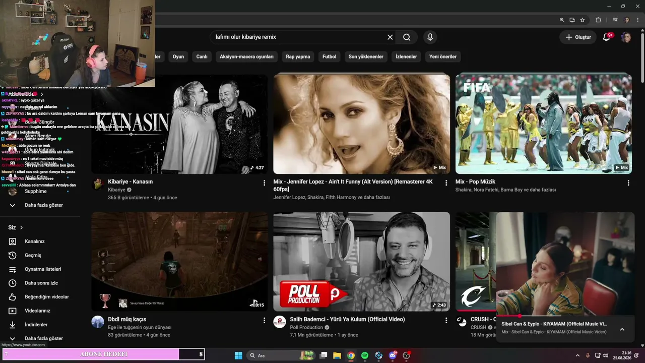Start voice search with the microphone

tap(430, 37)
